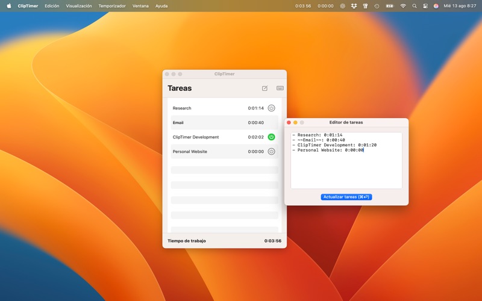
Task: Click the 0:03 56 menu bar timer
Action: tap(303, 6)
